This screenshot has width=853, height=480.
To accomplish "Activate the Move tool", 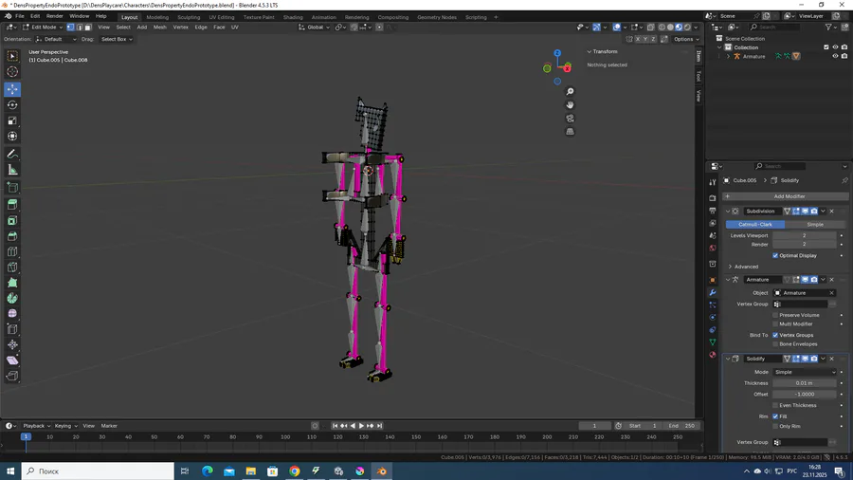I will pos(12,89).
